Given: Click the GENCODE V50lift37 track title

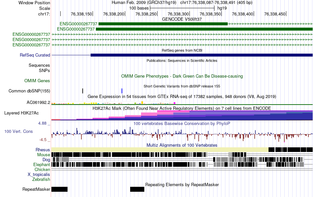Looking at the screenshot, I should 182,19.
